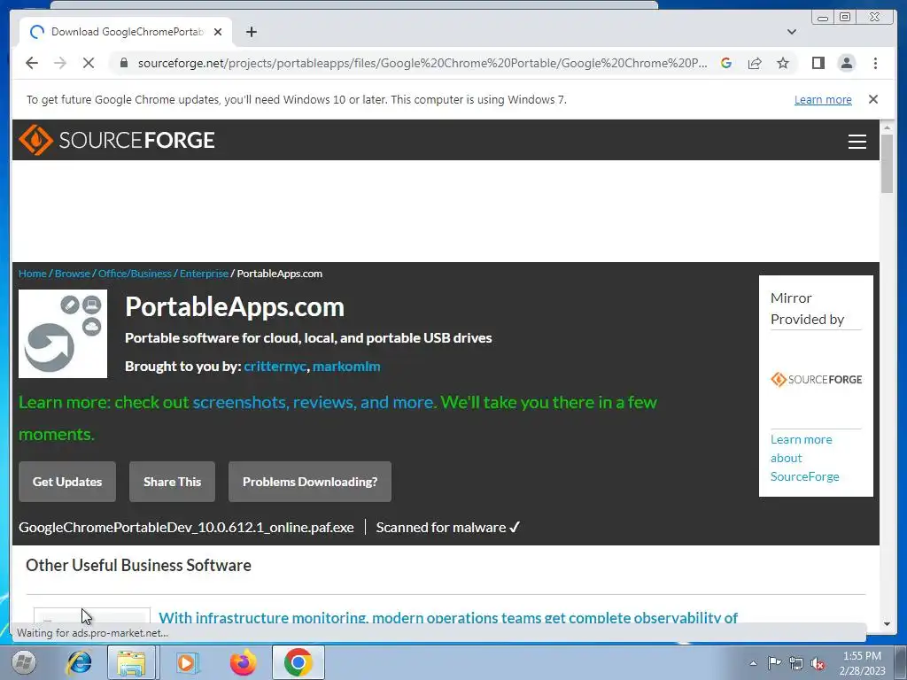Share this page via the share icon
The image size is (907, 680).
pyautogui.click(x=755, y=63)
